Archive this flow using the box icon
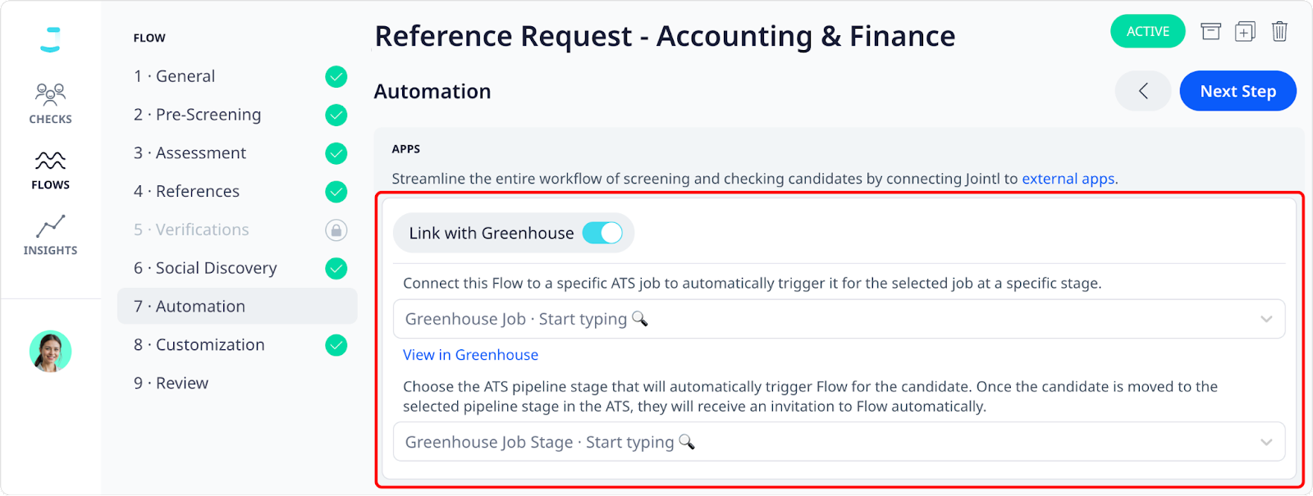The width and height of the screenshot is (1313, 496). tap(1210, 32)
